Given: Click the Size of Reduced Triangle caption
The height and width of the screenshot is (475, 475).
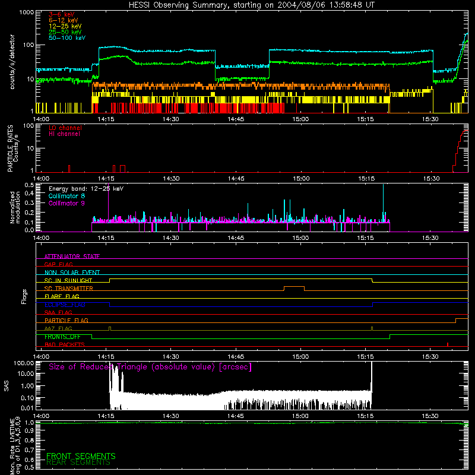Looking at the screenshot, I should 150,367.
